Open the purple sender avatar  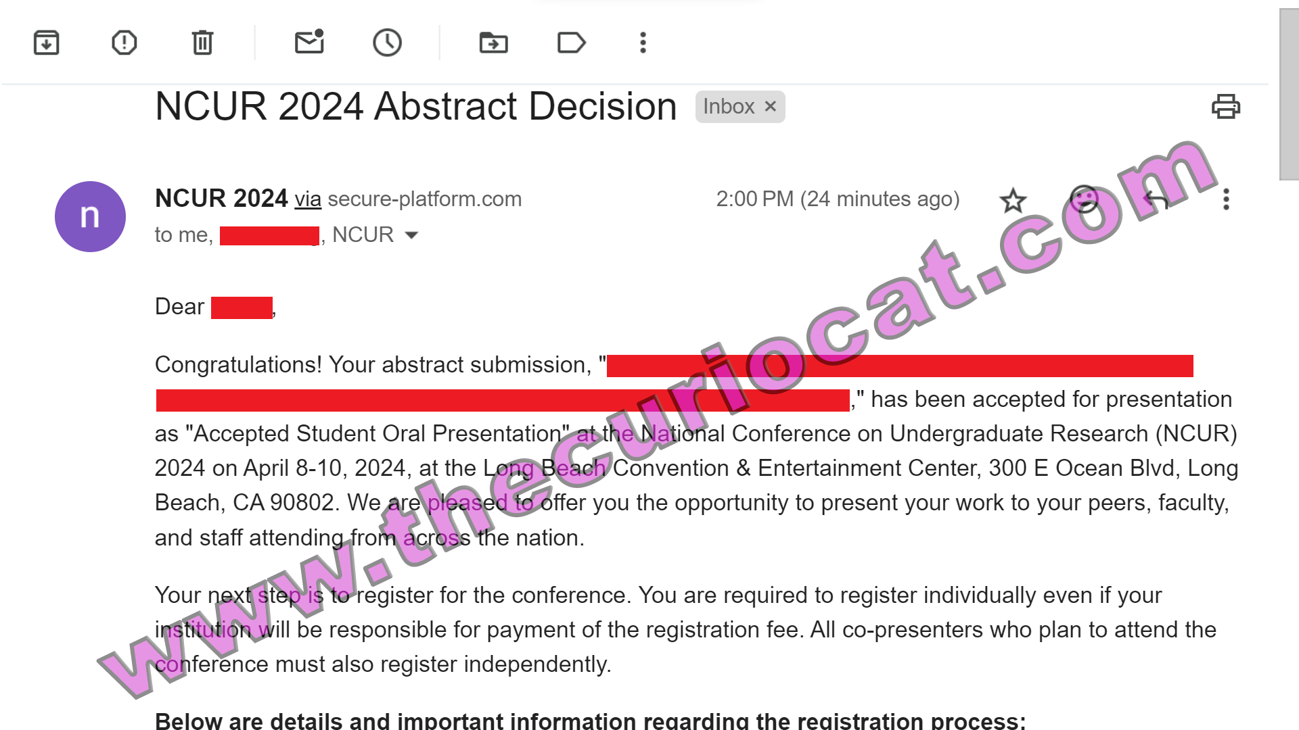(90, 216)
